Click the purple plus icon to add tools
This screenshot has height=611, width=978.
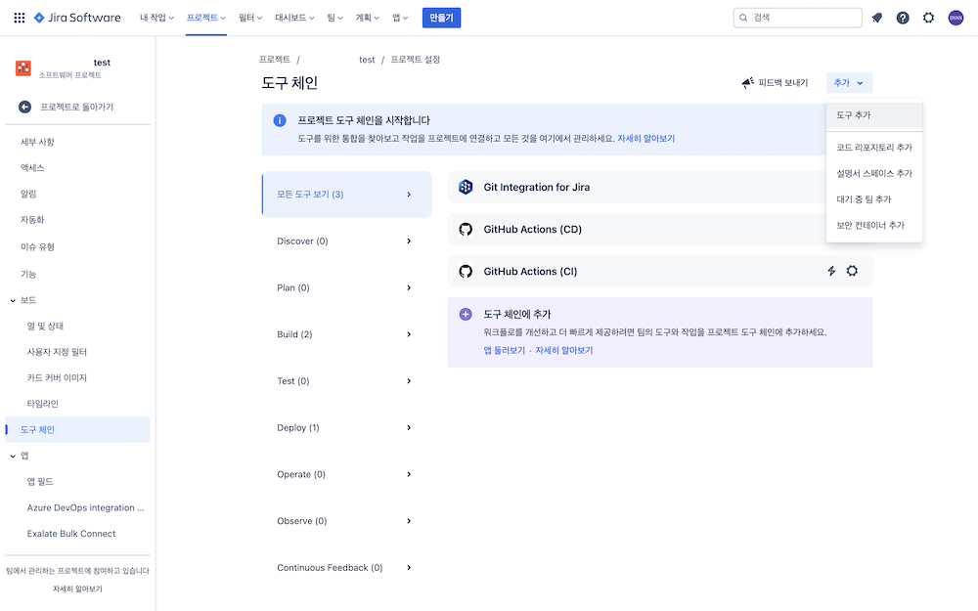(x=466, y=314)
